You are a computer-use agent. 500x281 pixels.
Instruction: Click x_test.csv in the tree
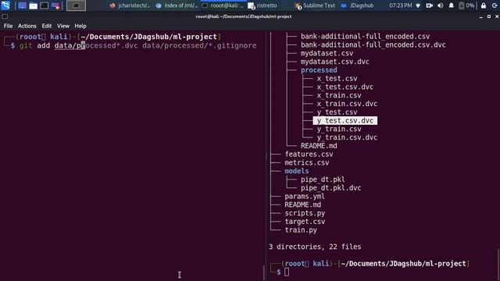pyautogui.click(x=337, y=78)
